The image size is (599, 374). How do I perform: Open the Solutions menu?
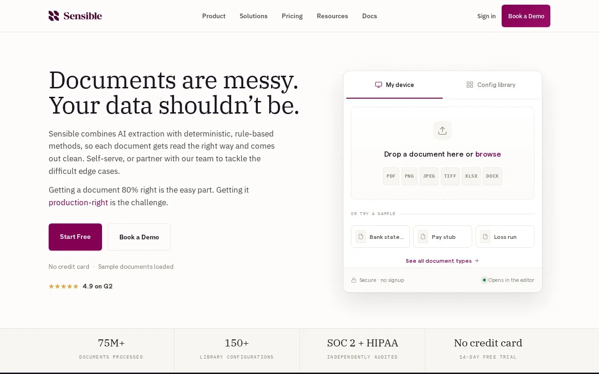click(x=254, y=16)
